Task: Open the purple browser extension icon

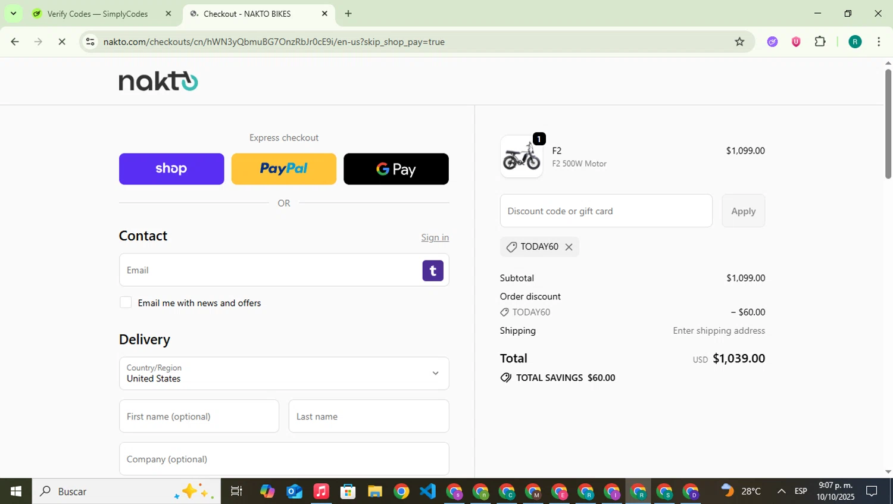Action: click(x=772, y=42)
